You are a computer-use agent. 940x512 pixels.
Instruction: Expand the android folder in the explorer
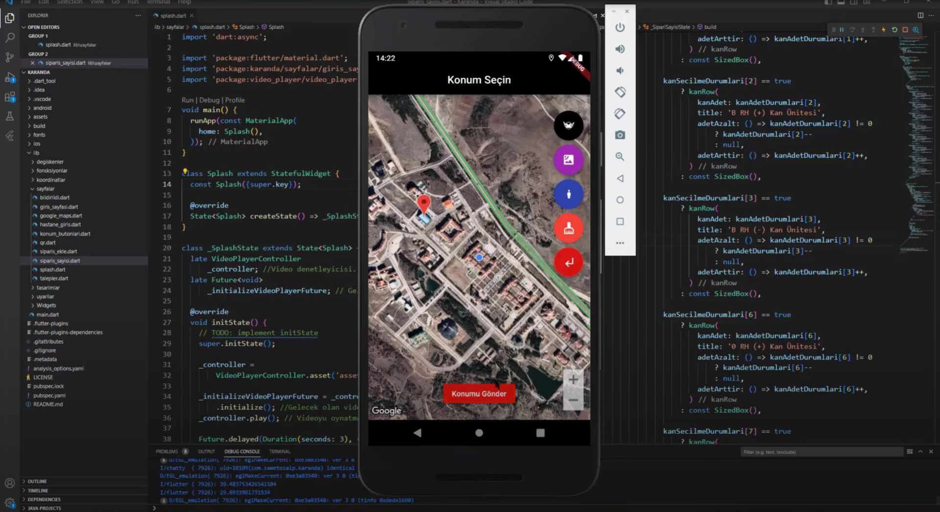point(42,108)
